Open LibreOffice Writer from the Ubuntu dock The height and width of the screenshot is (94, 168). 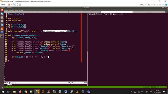coord(2,25)
